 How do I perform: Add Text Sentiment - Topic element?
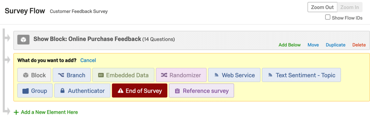tap(301, 75)
